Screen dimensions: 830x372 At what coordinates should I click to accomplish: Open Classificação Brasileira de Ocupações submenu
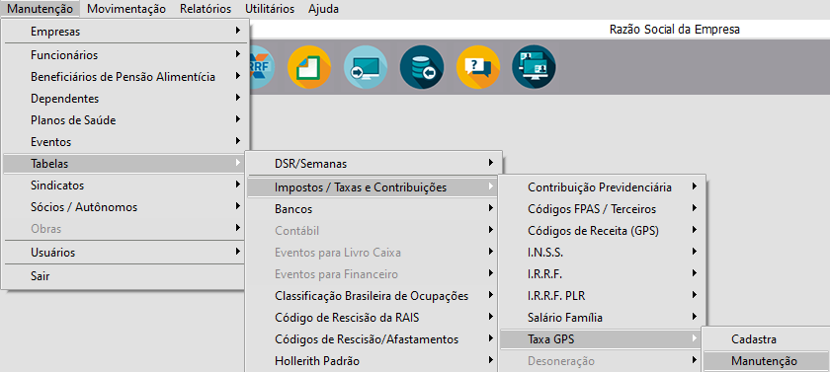[x=373, y=296]
